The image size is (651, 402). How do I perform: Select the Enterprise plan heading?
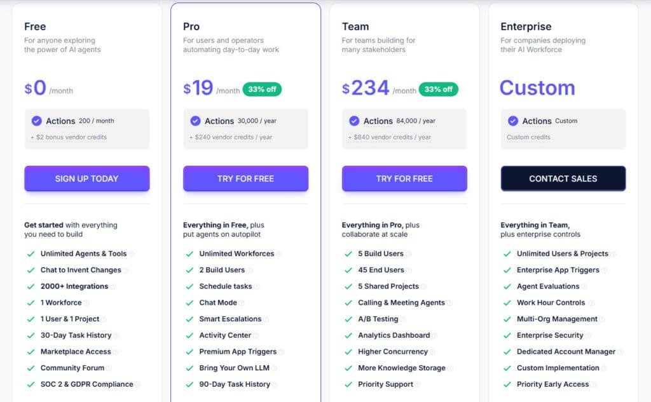pos(526,27)
